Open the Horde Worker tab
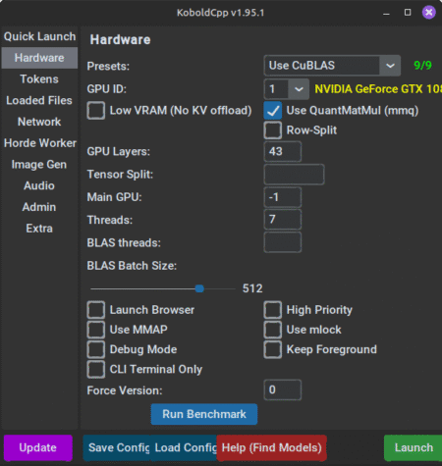Image resolution: width=442 pixels, height=466 pixels. tap(39, 143)
